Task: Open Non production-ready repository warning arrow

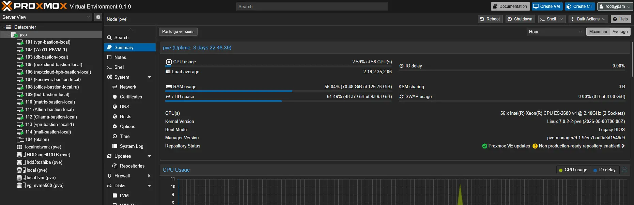Action: [623, 146]
